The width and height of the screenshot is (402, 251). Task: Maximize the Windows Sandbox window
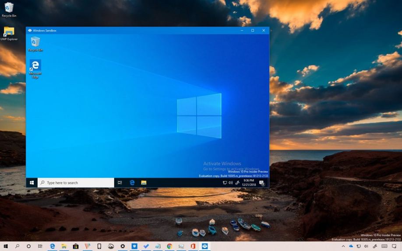[x=253, y=31]
